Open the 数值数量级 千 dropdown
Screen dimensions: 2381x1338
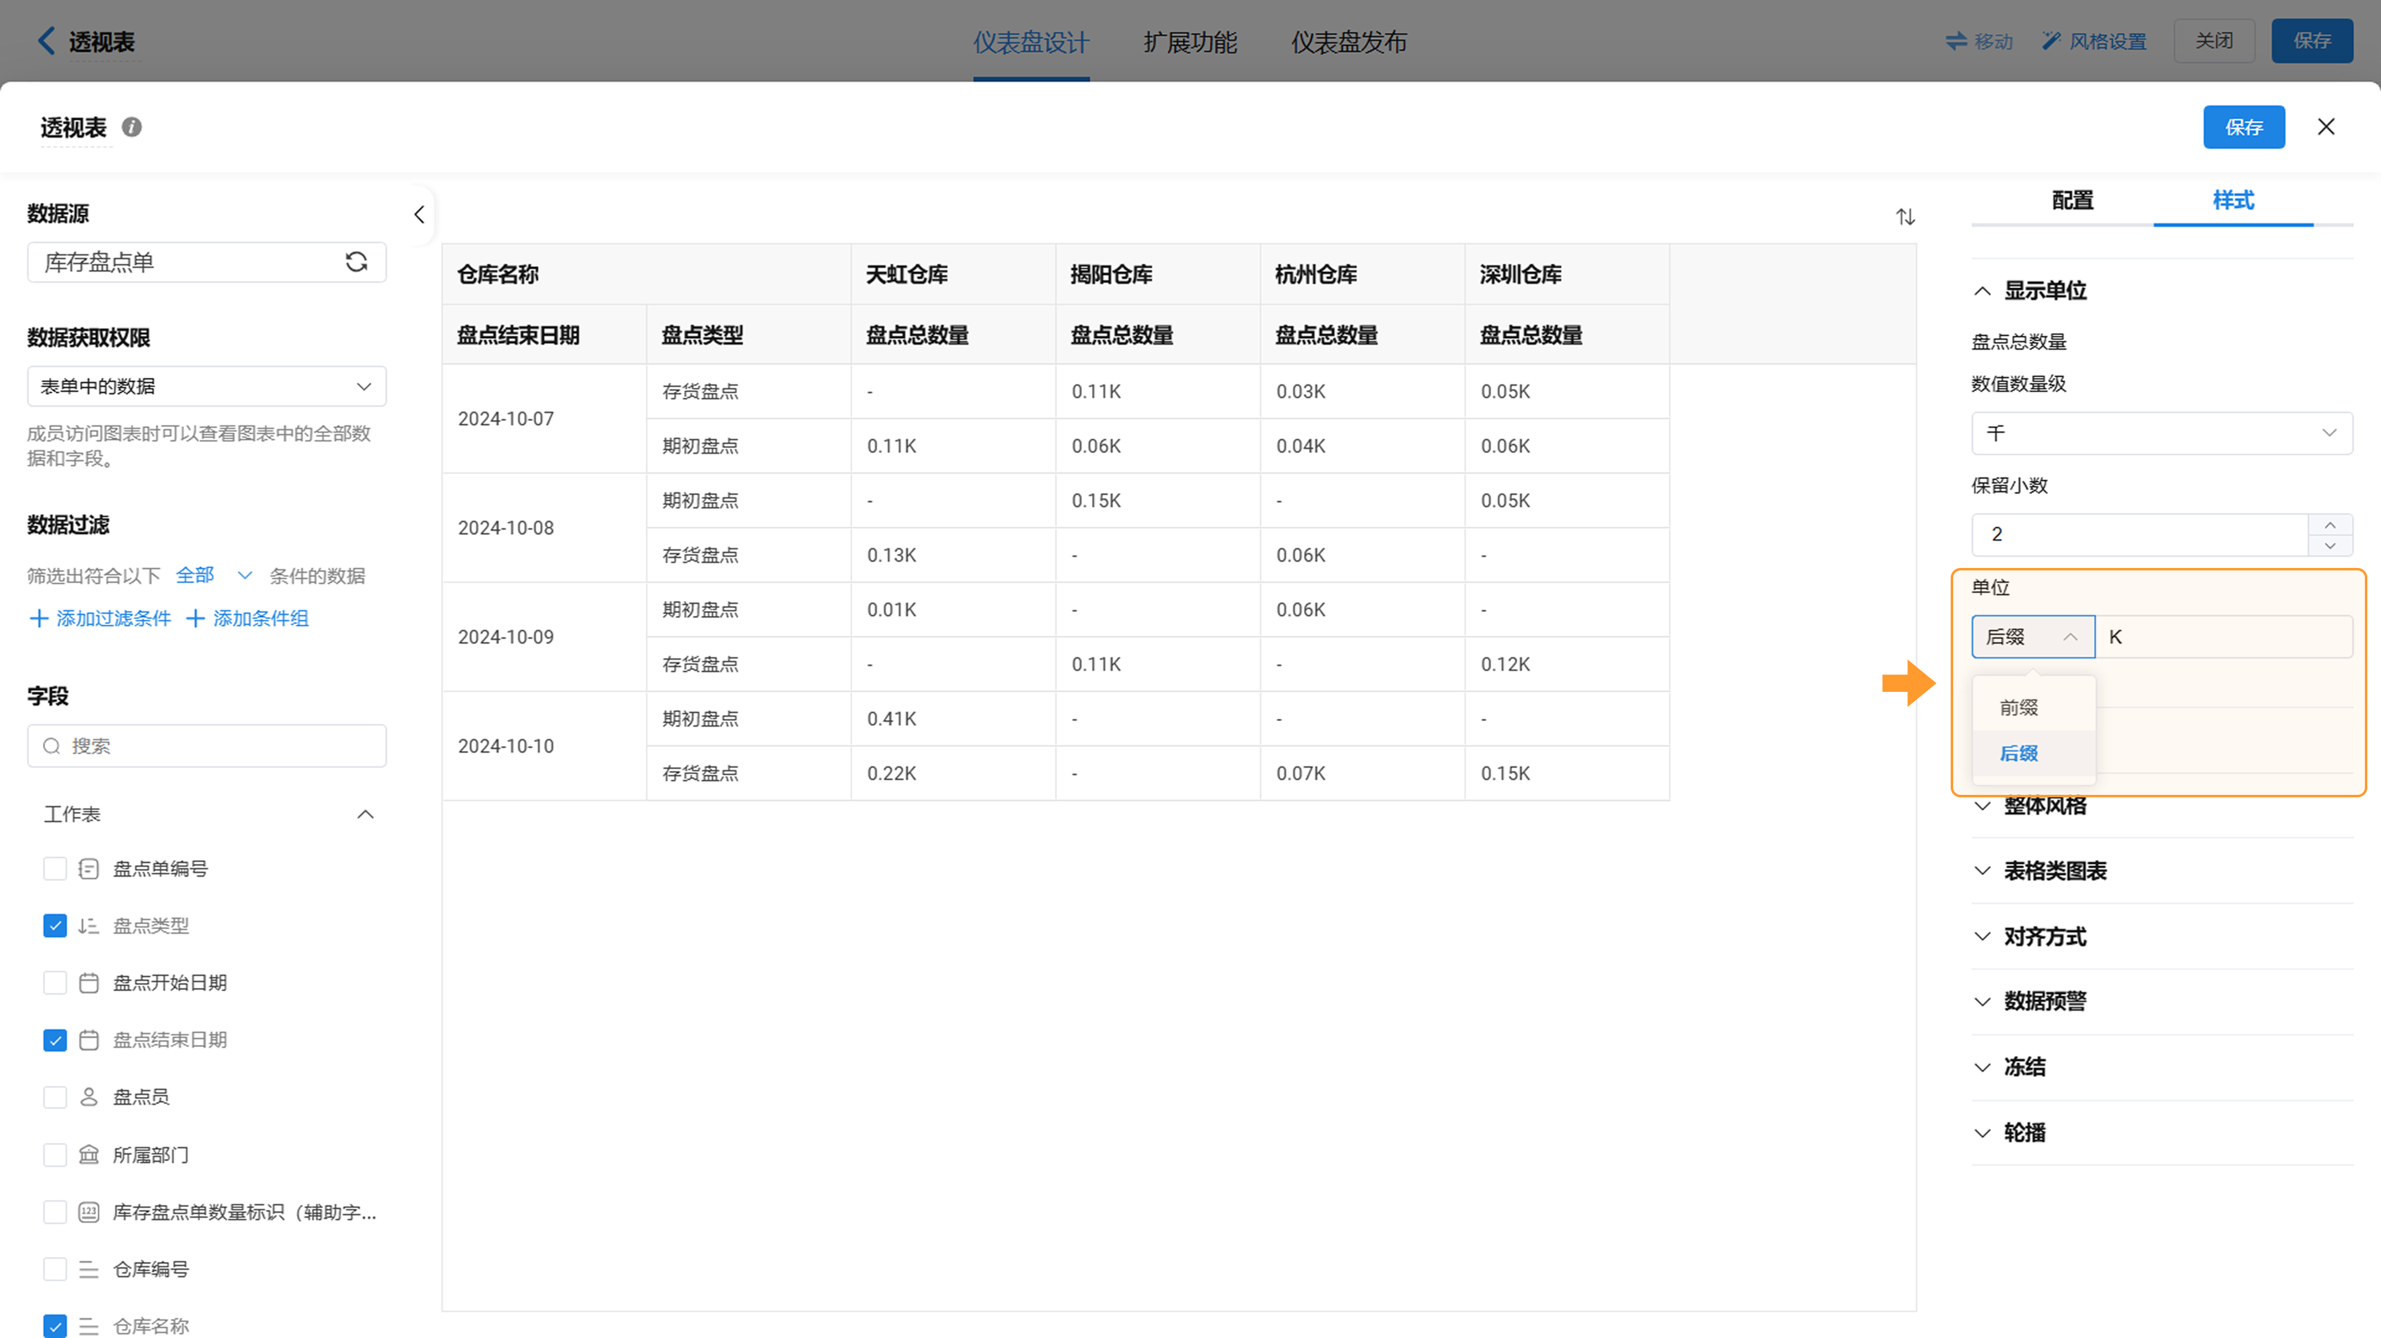2162,433
